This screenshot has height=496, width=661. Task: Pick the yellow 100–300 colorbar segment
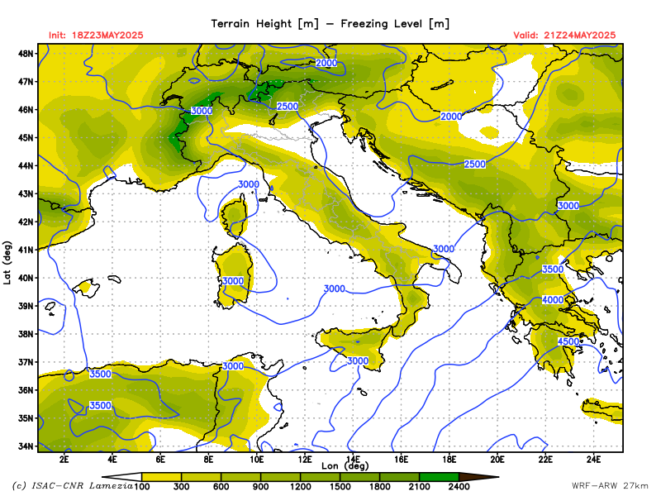(x=161, y=477)
